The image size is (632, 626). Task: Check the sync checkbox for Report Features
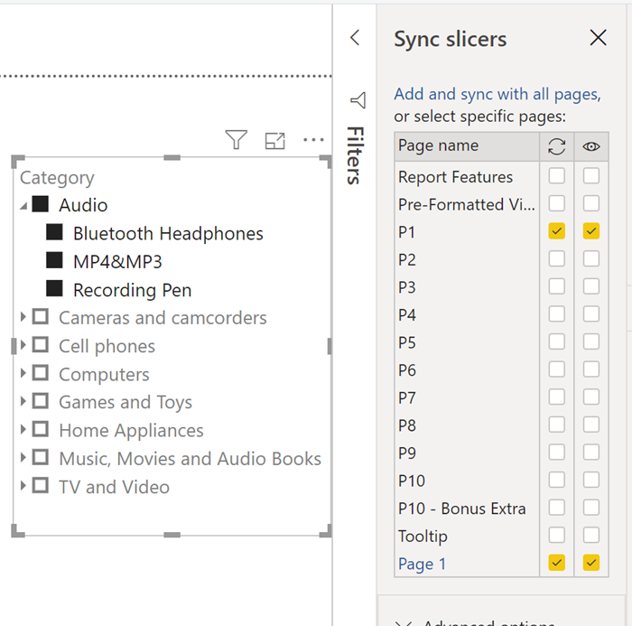pos(557,176)
